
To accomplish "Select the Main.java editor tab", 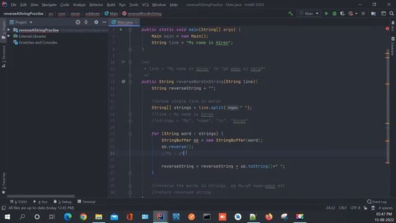I will (x=124, y=22).
